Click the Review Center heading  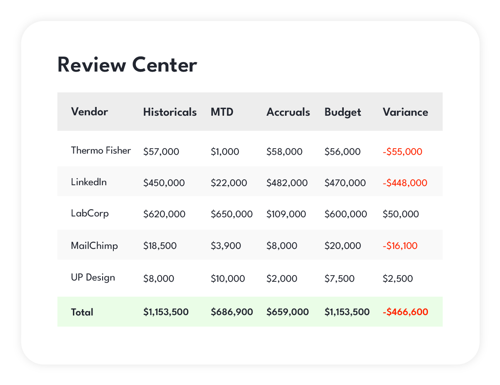[127, 65]
